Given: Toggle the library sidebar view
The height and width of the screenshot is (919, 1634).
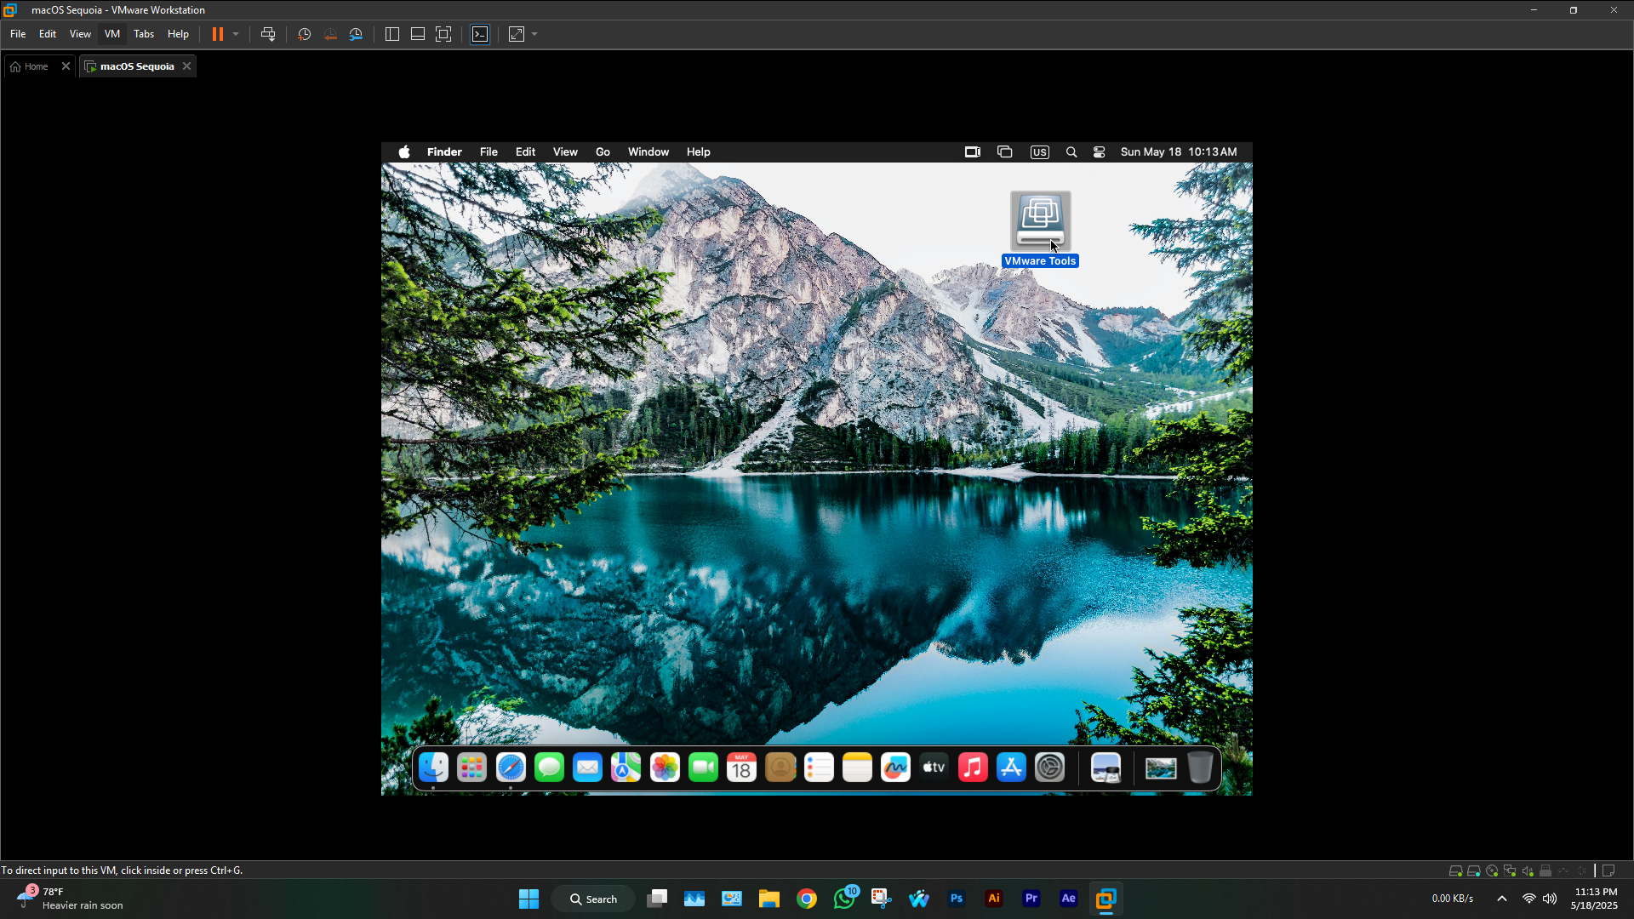Looking at the screenshot, I should 392,34.
